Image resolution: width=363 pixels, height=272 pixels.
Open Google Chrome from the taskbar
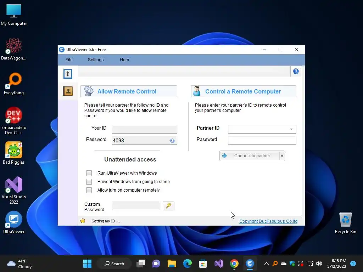(234, 263)
